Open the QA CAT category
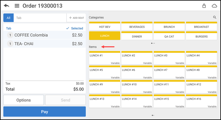The height and width of the screenshot is (120, 221). [x=169, y=36]
